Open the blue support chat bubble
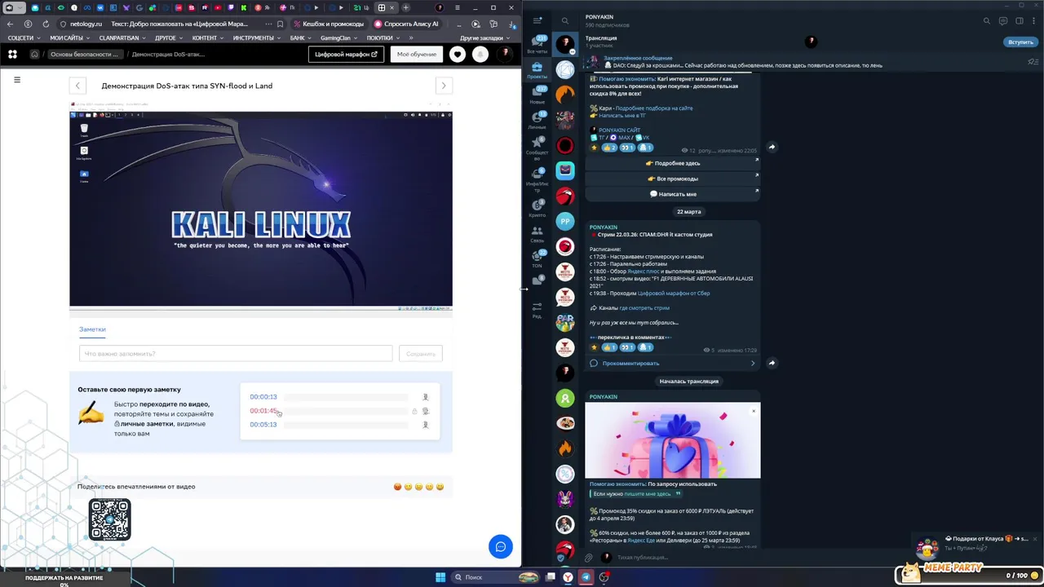The width and height of the screenshot is (1044, 587). pyautogui.click(x=501, y=546)
